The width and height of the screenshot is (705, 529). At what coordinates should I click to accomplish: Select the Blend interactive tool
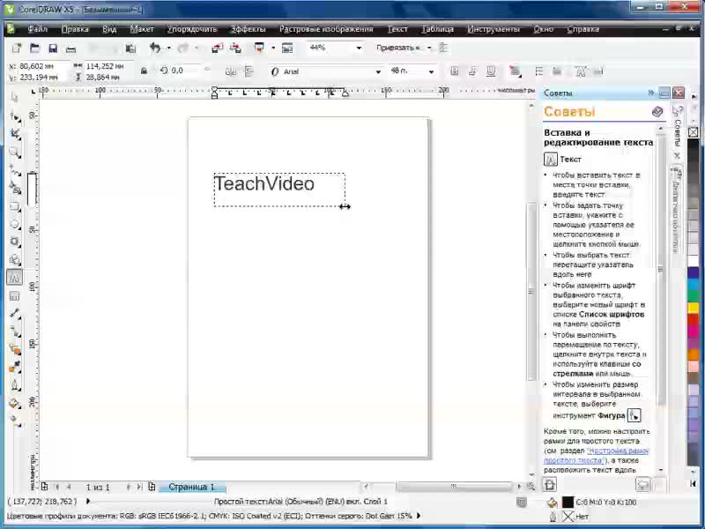pyautogui.click(x=15, y=349)
